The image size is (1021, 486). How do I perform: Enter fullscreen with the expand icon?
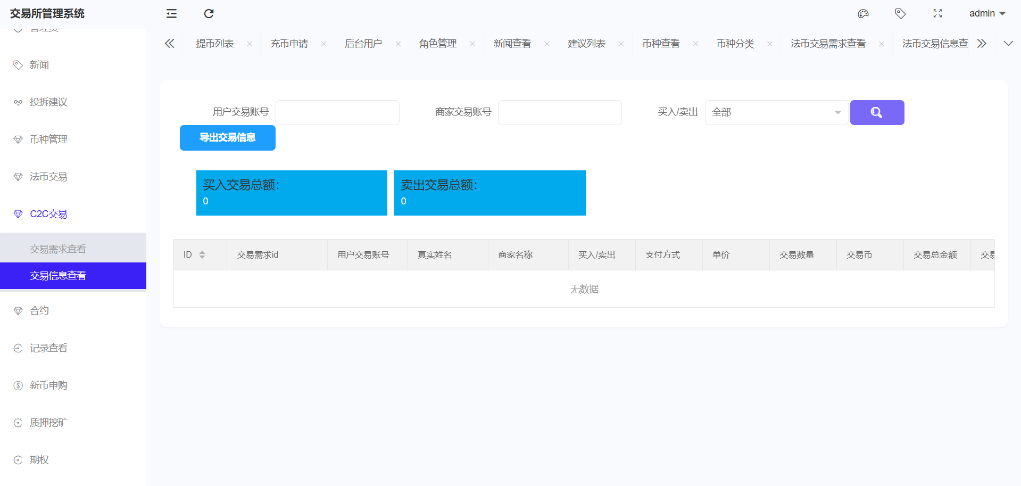[x=937, y=14]
